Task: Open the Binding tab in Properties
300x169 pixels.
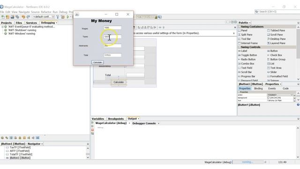Action: pos(258,89)
